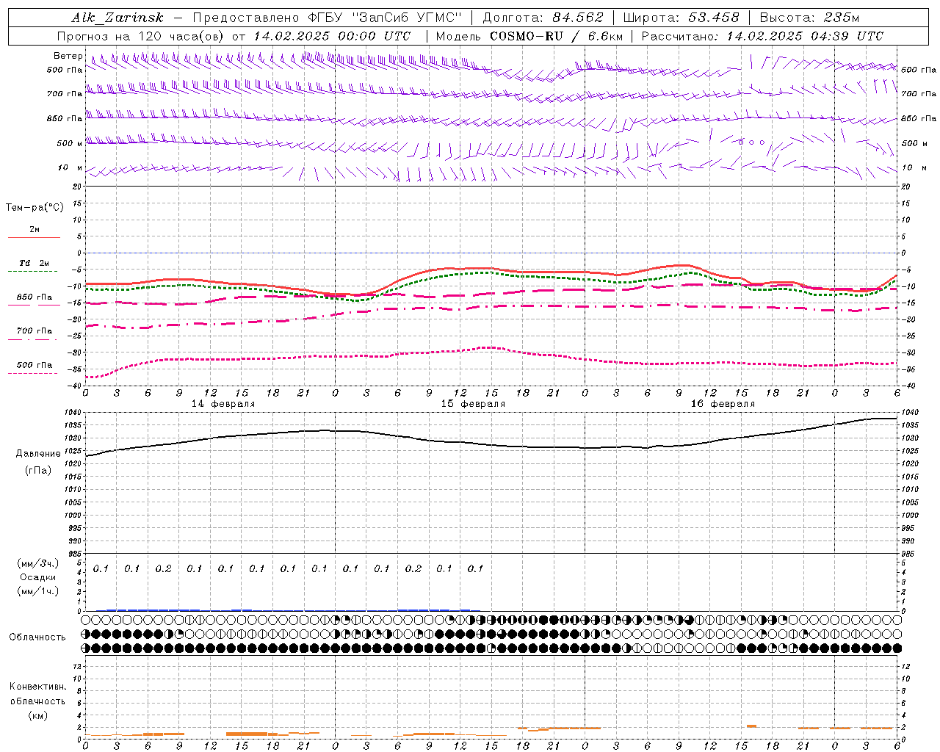Click the 16 февраля date label
Screen dimensions: 940x752
pos(723,404)
